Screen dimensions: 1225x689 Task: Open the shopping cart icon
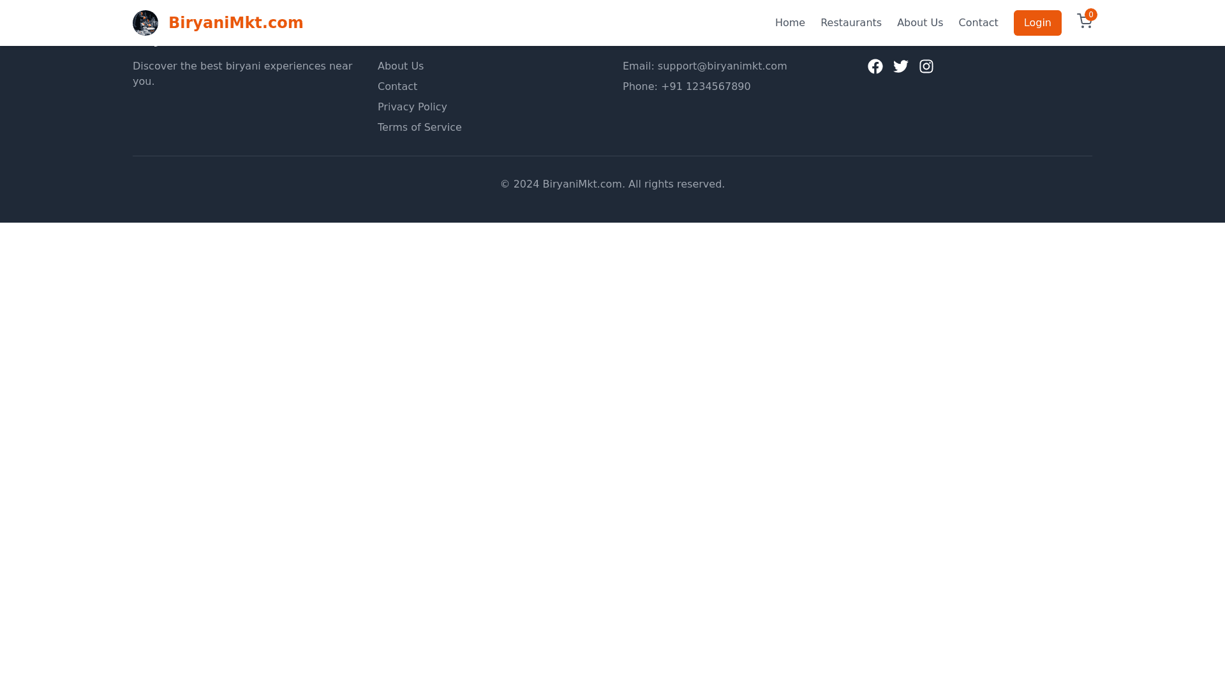(1083, 23)
